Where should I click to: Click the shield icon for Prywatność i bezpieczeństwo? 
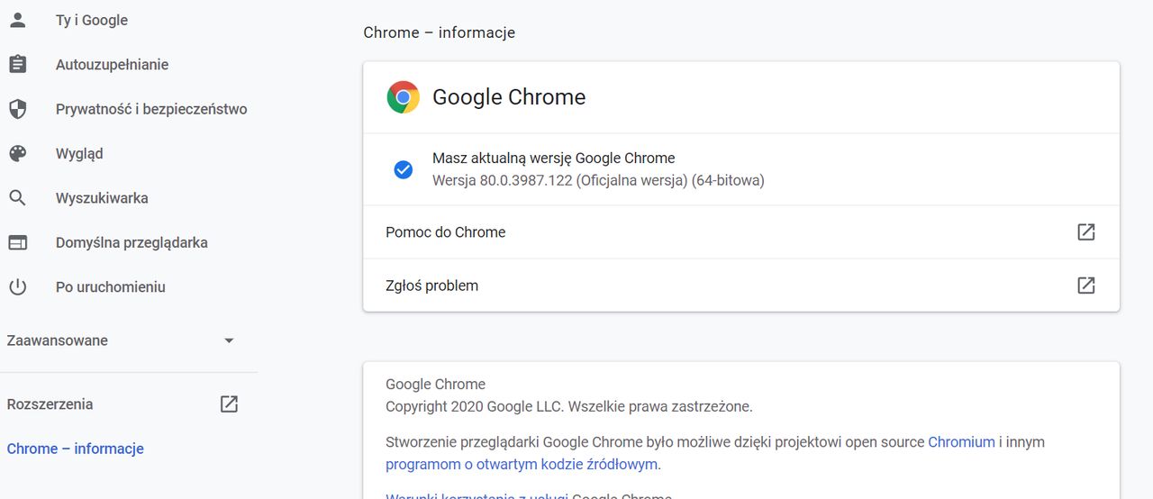(18, 109)
